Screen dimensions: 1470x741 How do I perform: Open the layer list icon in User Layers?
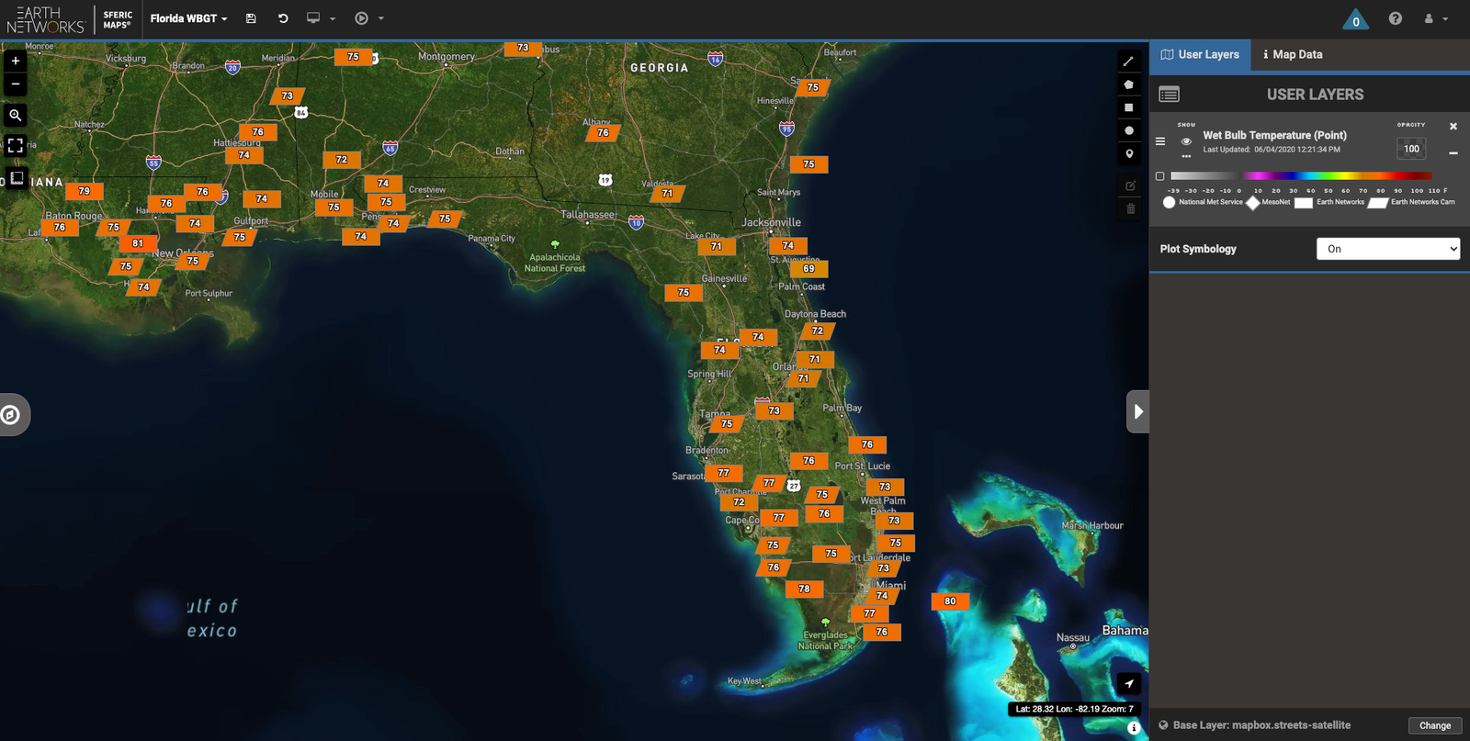1170,95
